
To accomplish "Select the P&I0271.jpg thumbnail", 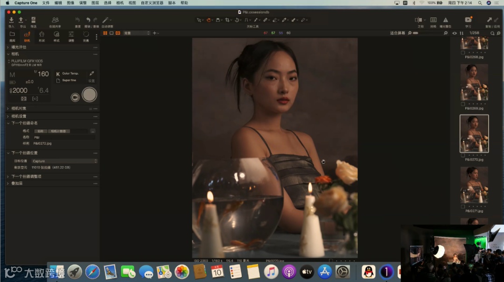I will tap(474, 185).
